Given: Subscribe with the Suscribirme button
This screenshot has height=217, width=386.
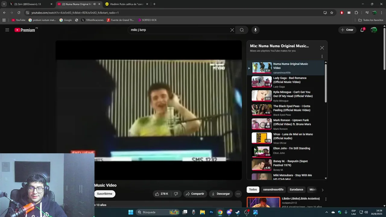Looking at the screenshot, I should pyautogui.click(x=105, y=194).
